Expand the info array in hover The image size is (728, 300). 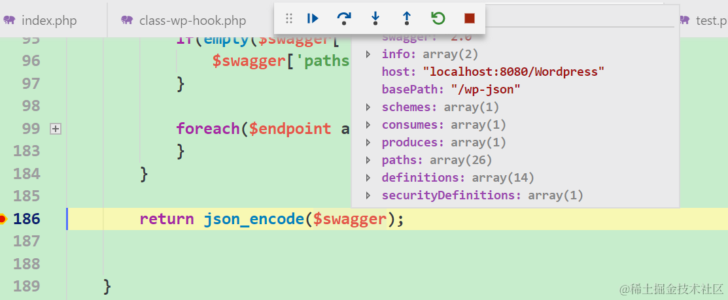point(368,55)
